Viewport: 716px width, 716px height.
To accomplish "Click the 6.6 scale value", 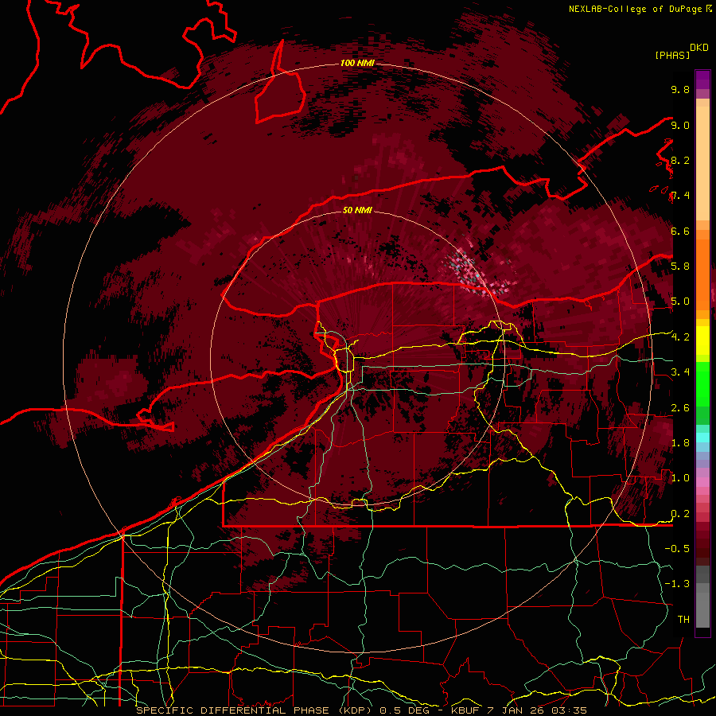I will click(680, 231).
